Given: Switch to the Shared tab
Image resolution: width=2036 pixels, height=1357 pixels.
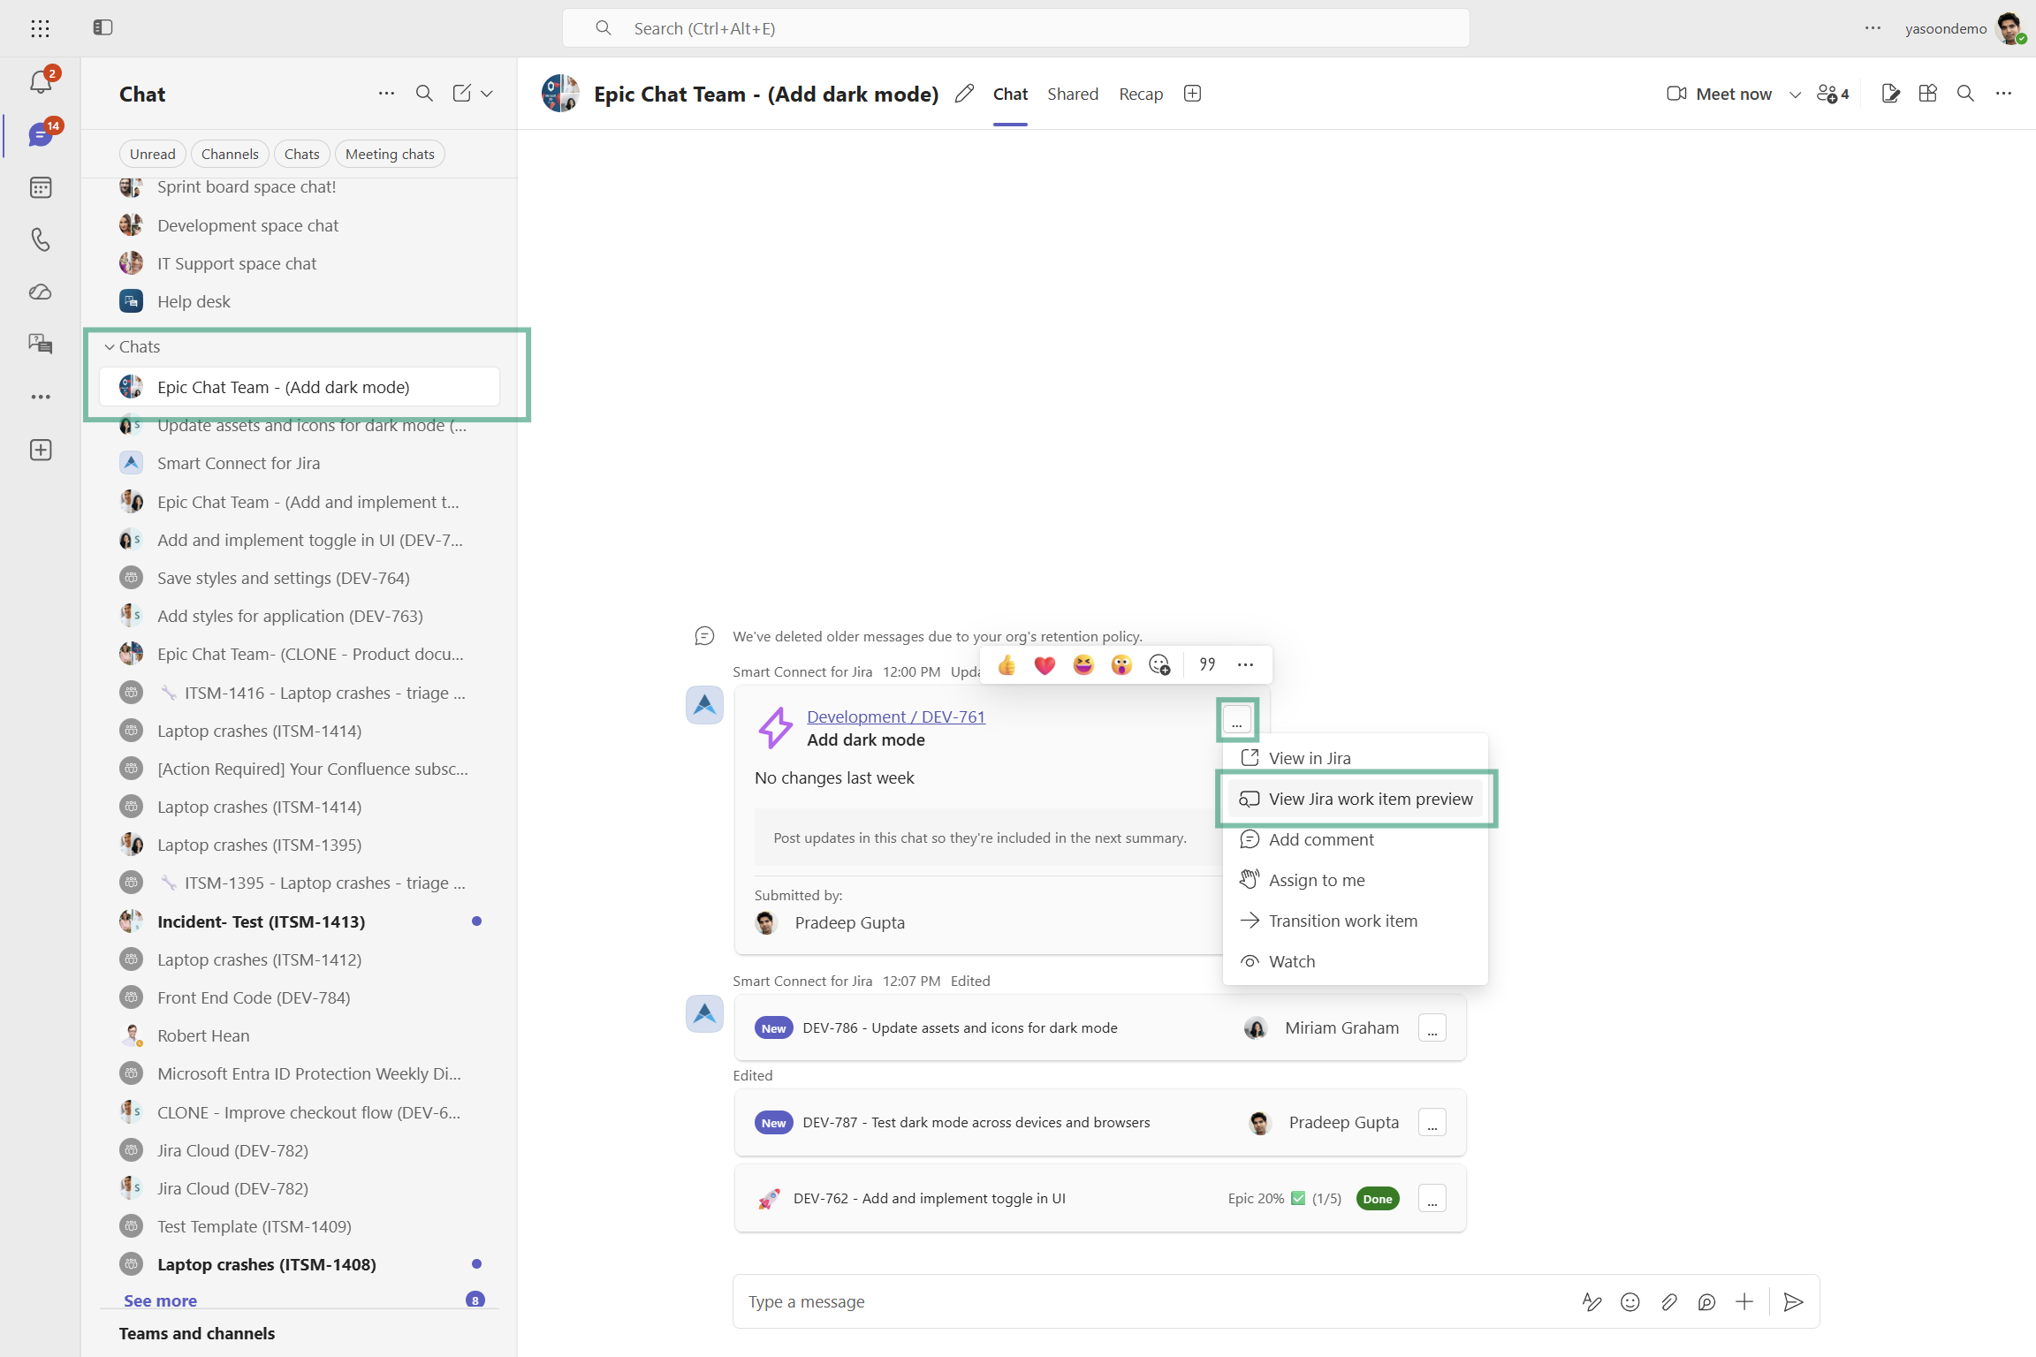Looking at the screenshot, I should pyautogui.click(x=1073, y=94).
